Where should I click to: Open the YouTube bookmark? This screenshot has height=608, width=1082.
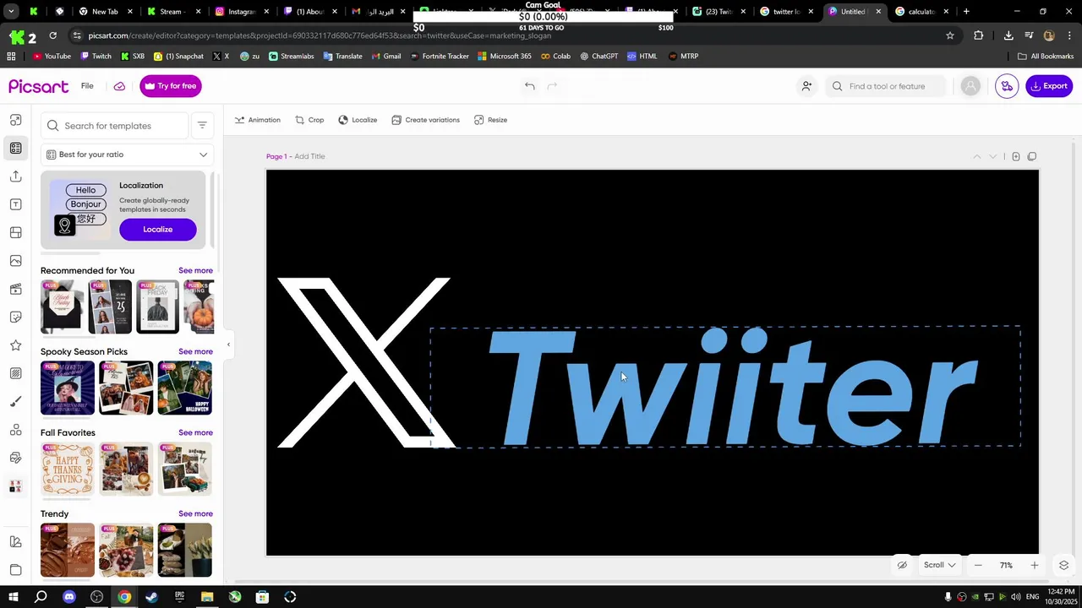click(x=52, y=57)
